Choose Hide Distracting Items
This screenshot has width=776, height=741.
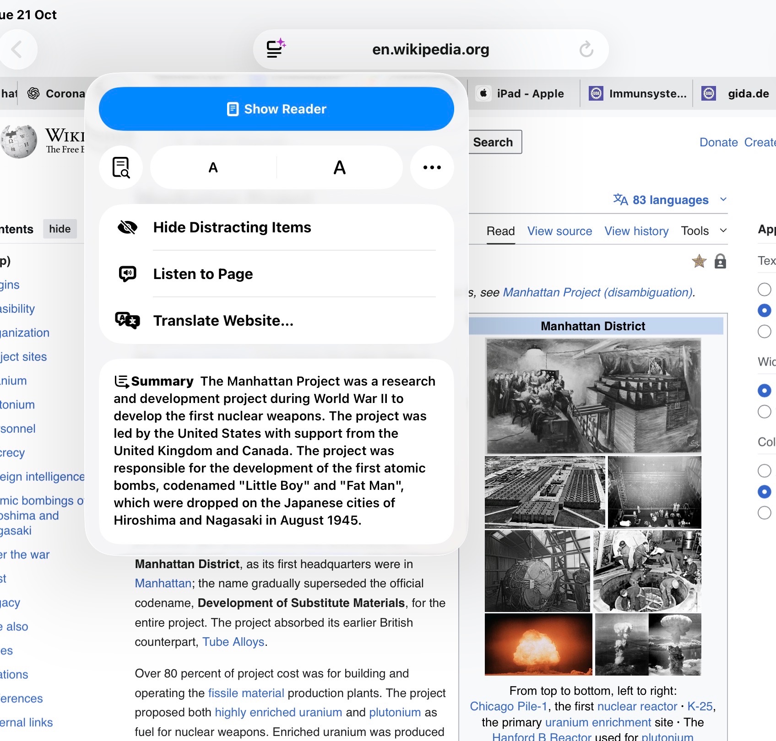coord(277,227)
